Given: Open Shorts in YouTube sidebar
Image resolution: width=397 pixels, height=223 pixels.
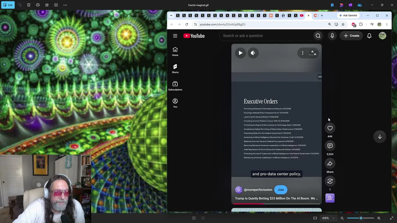Looking at the screenshot, I should pyautogui.click(x=175, y=69).
